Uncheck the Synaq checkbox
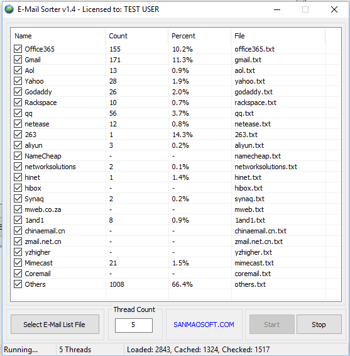Image resolution: width=350 pixels, height=356 pixels. tap(18, 198)
